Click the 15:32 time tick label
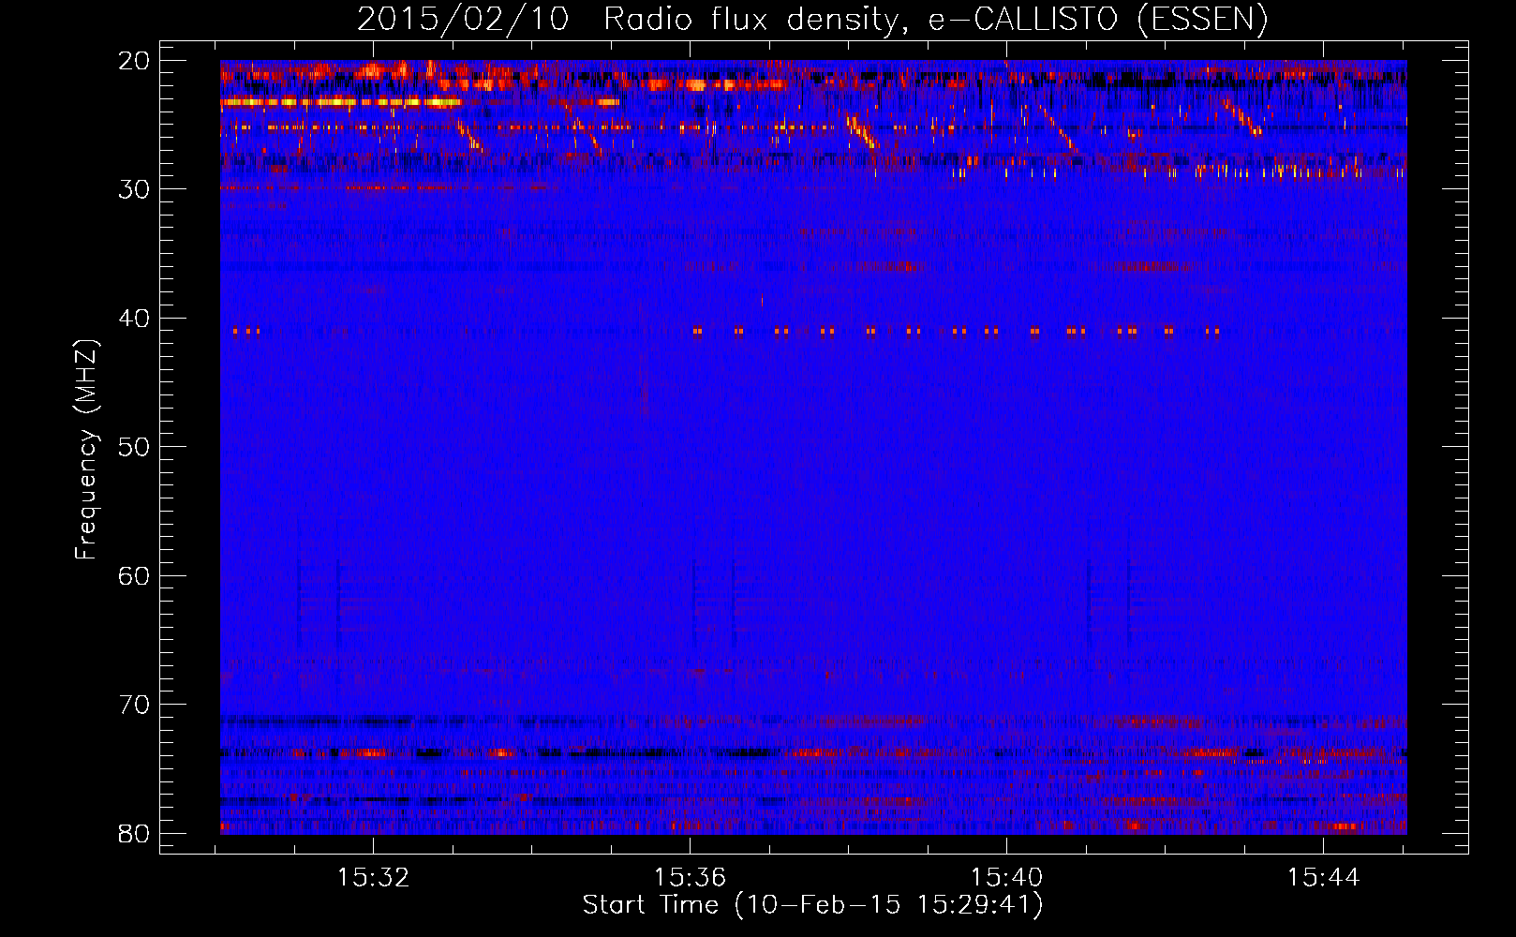Screen dimensions: 1516x937 (374, 878)
